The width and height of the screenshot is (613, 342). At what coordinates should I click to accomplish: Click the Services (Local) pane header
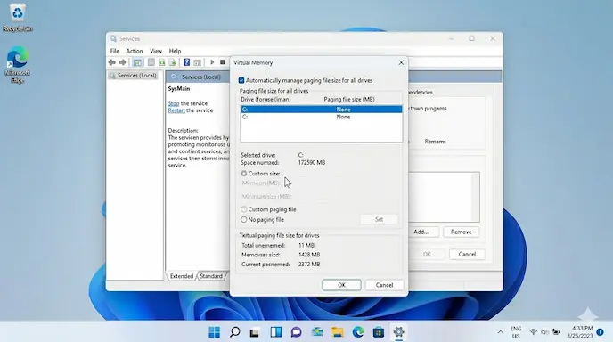pyautogui.click(x=201, y=77)
